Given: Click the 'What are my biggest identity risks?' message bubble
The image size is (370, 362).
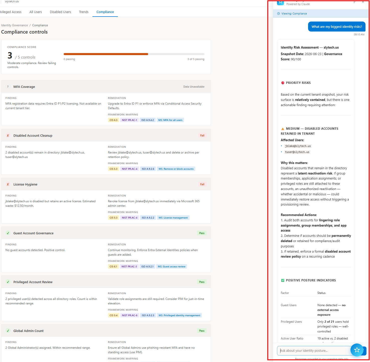Looking at the screenshot, I should [x=337, y=27].
